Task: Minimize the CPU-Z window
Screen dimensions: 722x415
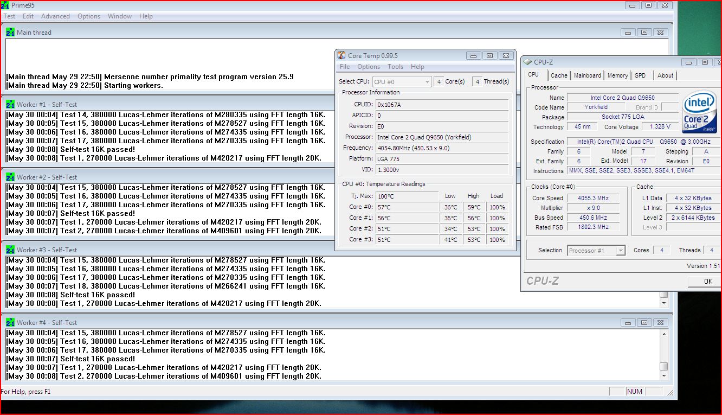Action: pos(689,62)
